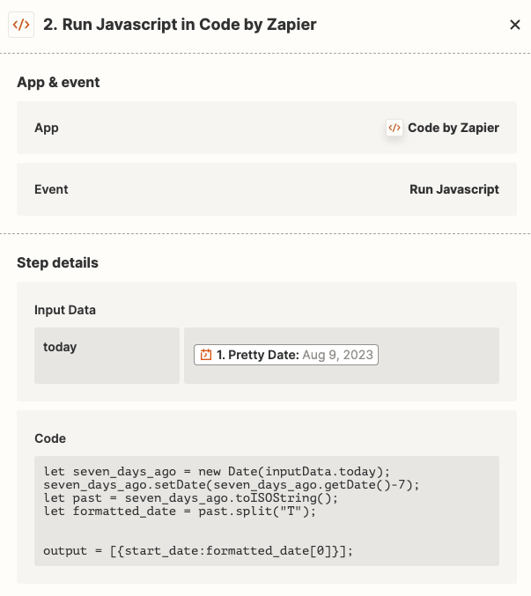Click the "Code" label above the code block
Image resolution: width=531 pixels, height=596 pixels.
pyautogui.click(x=50, y=438)
